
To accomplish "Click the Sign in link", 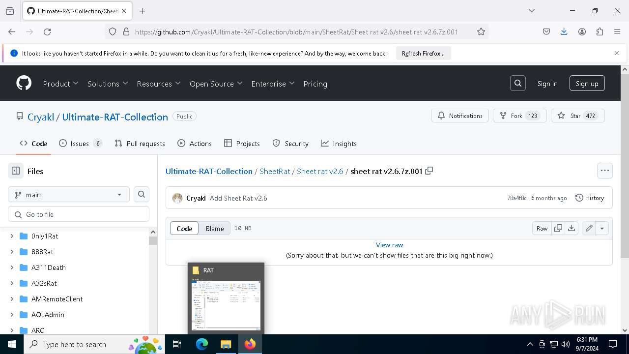I will [547, 84].
